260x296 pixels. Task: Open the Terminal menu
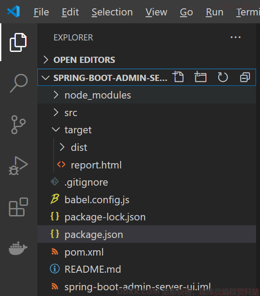coord(248,12)
